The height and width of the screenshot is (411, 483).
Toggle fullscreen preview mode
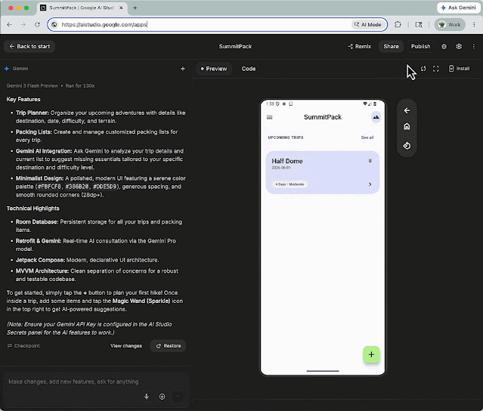click(x=435, y=69)
